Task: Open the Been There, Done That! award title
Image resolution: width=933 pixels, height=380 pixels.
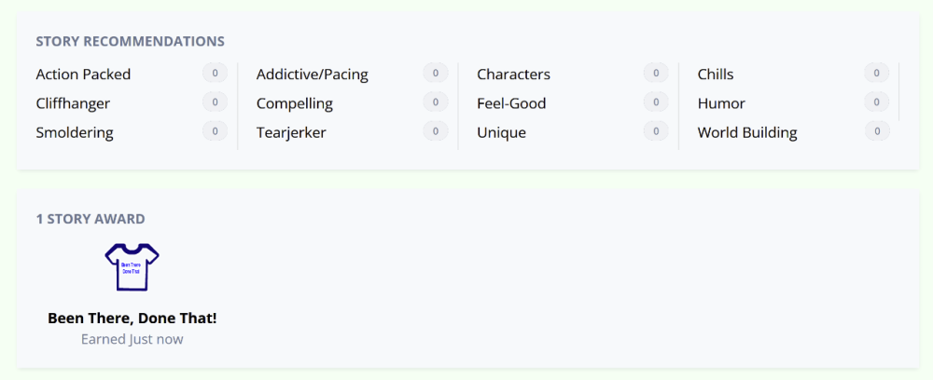Action: 132,319
